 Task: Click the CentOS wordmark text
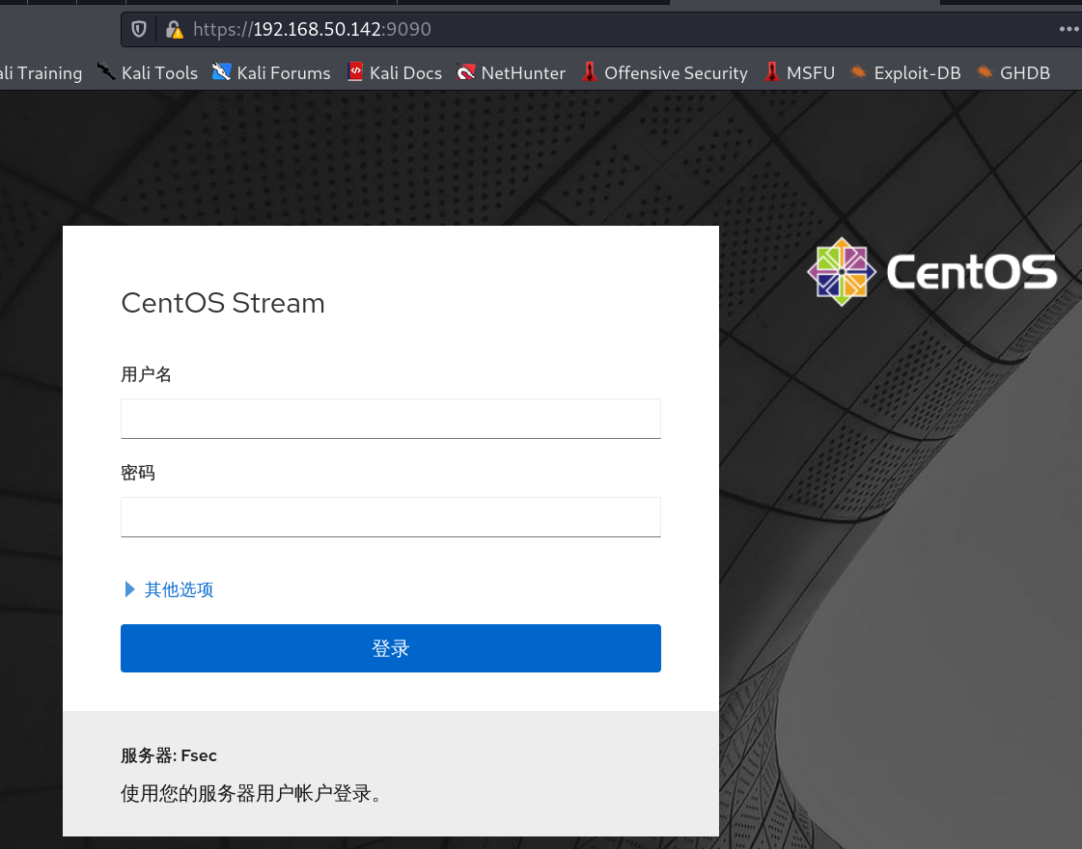point(972,272)
